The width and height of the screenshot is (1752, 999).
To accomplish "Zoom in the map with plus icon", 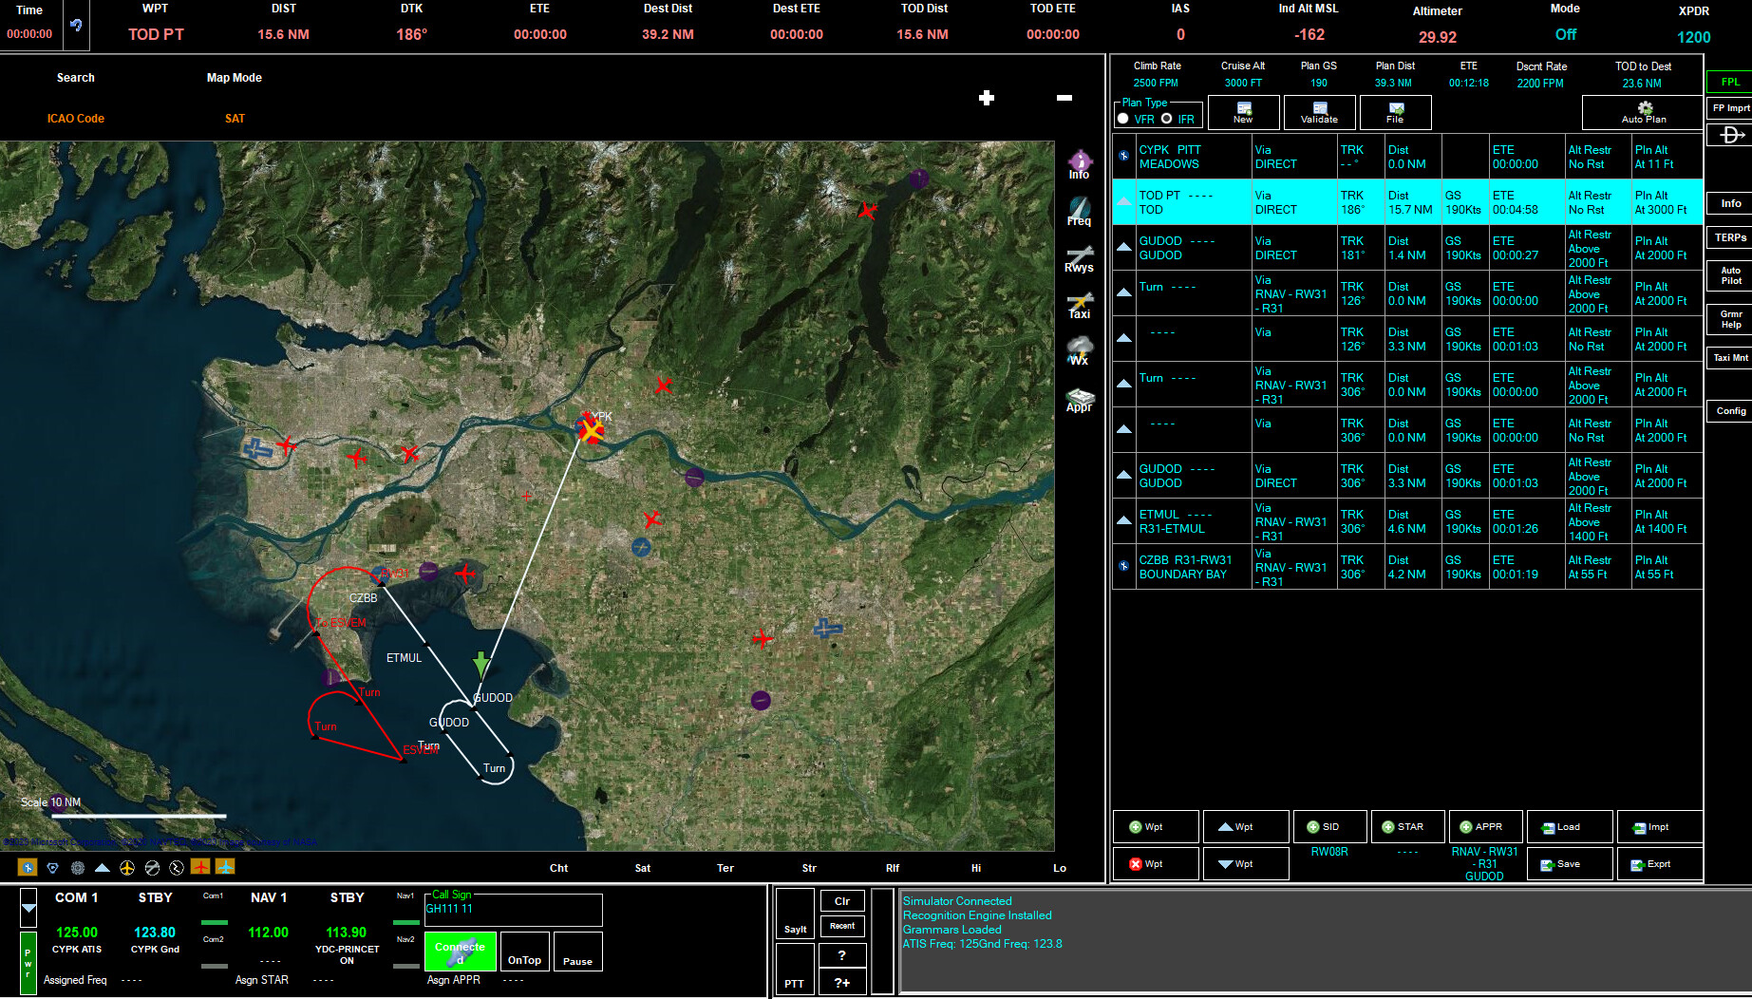I will click(x=987, y=98).
